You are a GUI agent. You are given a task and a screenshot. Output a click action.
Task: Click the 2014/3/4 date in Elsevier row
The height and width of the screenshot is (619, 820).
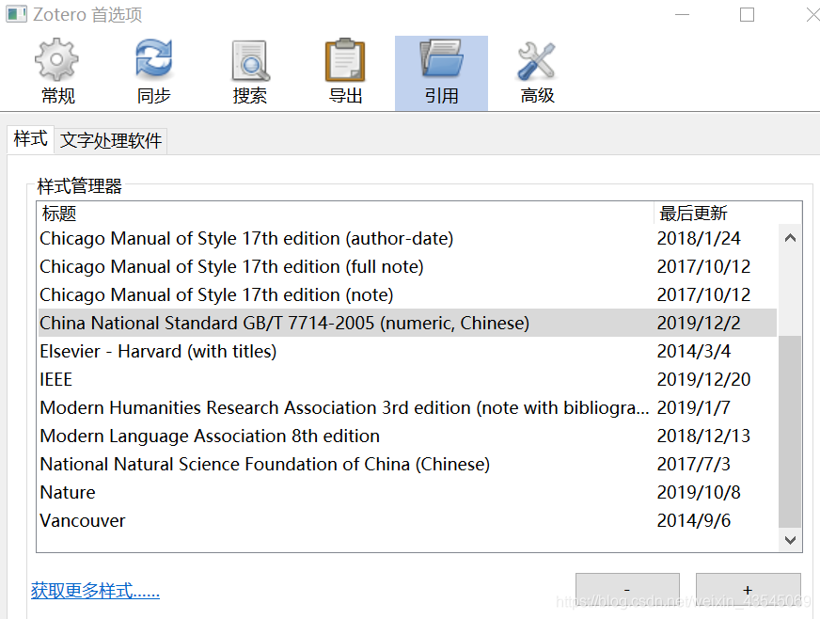pos(693,351)
